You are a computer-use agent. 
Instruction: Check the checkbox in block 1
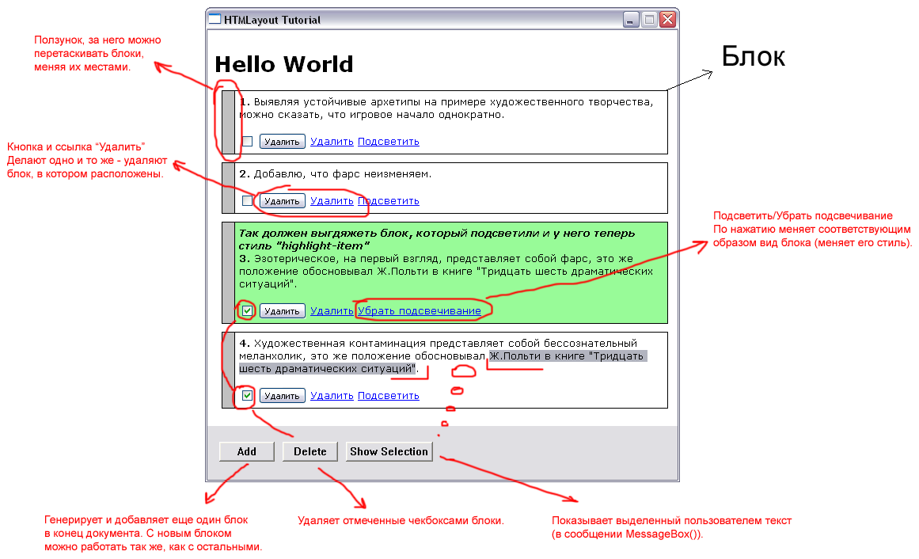pos(248,142)
